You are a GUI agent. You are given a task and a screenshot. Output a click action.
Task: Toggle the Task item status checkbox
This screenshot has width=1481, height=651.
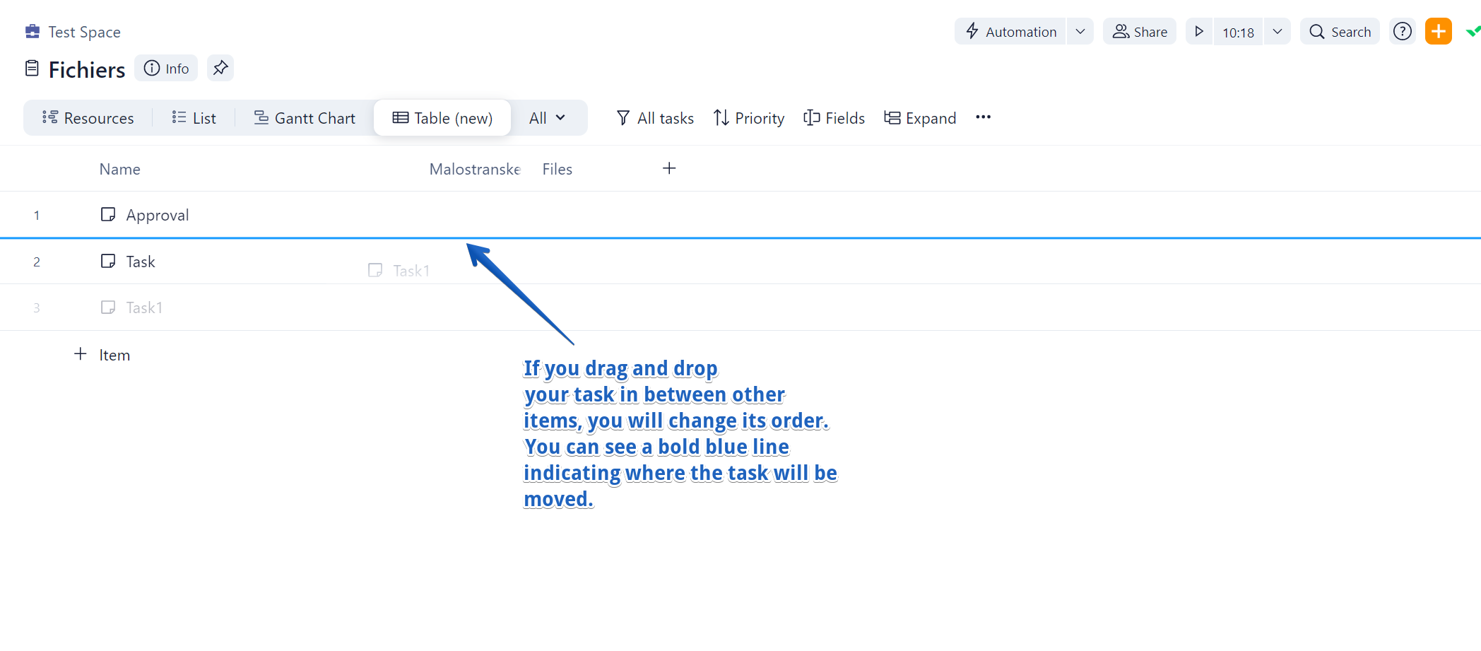108,262
